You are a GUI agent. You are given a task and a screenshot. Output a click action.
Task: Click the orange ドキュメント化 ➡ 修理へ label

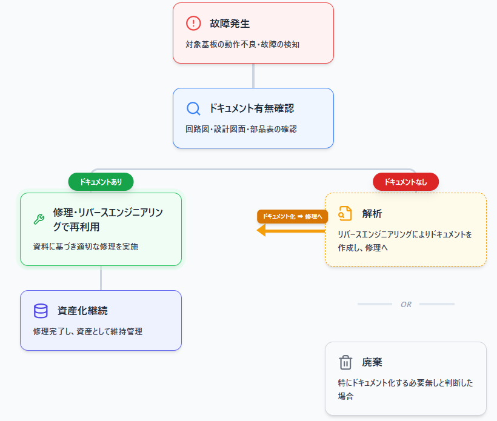coord(292,216)
